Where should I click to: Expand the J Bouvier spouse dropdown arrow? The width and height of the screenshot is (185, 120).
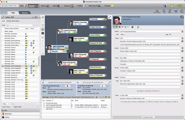click(x=49, y=51)
